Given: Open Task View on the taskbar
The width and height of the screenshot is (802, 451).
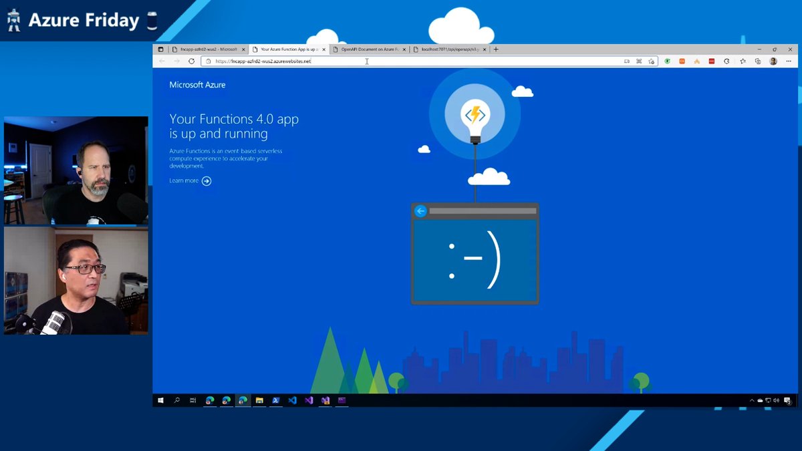Looking at the screenshot, I should point(193,400).
